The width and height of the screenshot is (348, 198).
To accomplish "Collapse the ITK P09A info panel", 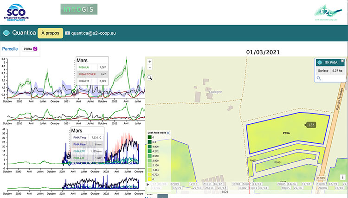I will (x=342, y=61).
